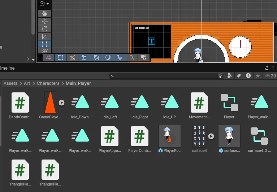Screen dimensions: 277x192
Task: Expand the GamePlaye... sprite sub-assets arrow
Action: click(x=61, y=102)
